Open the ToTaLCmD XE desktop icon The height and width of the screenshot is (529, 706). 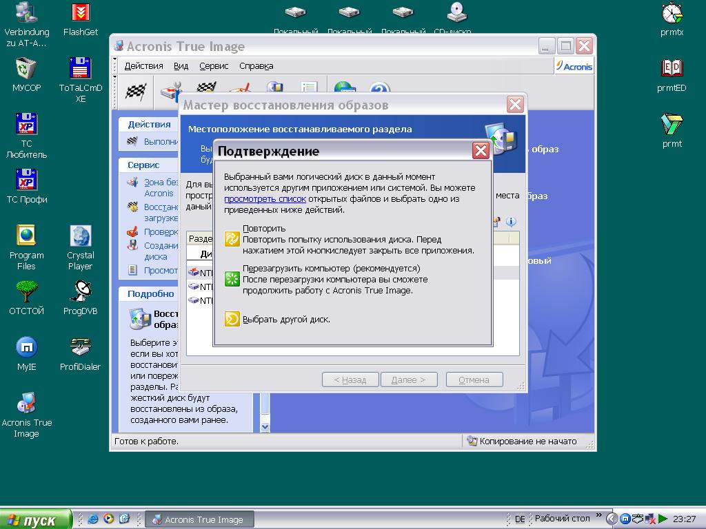(81, 80)
